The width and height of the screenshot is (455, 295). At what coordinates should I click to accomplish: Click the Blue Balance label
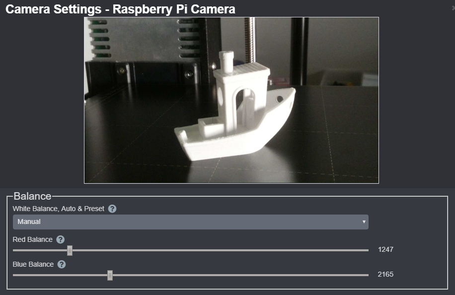[33, 264]
